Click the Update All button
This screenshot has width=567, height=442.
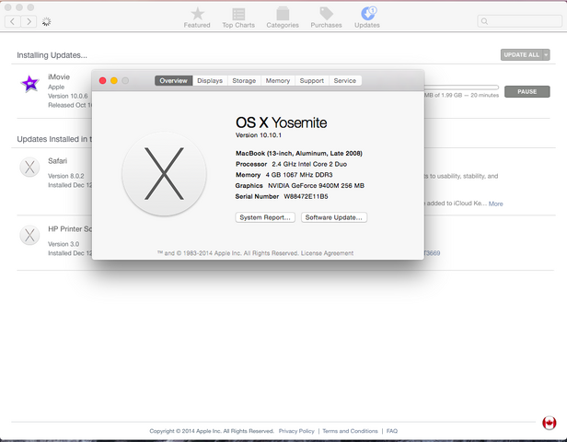click(x=521, y=54)
